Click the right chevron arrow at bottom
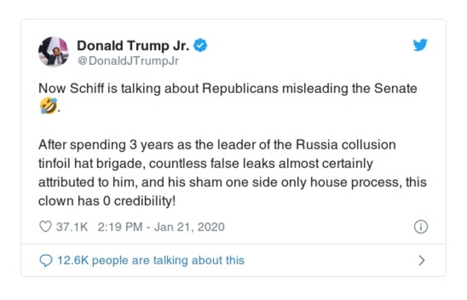Image resolution: width=467 pixels, height=300 pixels. pos(421,260)
